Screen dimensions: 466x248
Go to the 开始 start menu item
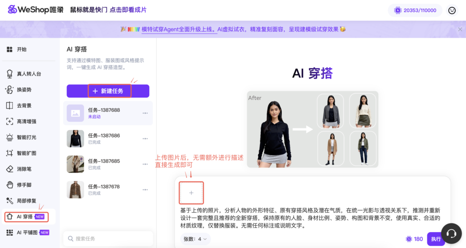(21, 50)
